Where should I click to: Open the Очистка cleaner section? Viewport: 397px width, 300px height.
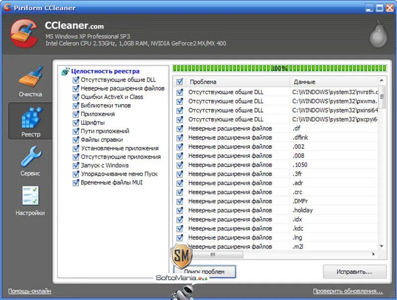30,81
